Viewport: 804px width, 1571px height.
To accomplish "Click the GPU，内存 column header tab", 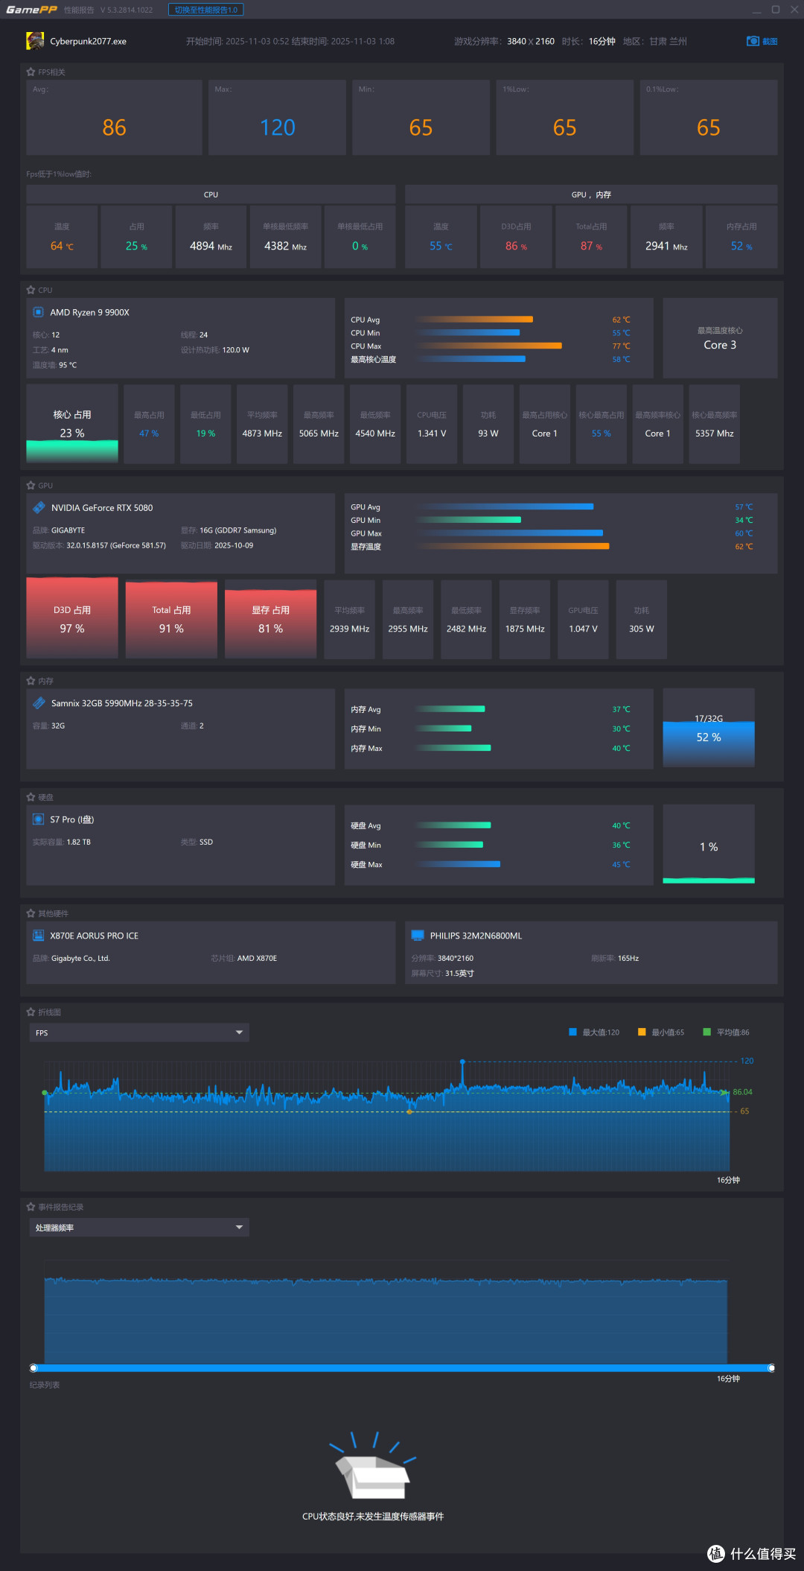I will 591,194.
